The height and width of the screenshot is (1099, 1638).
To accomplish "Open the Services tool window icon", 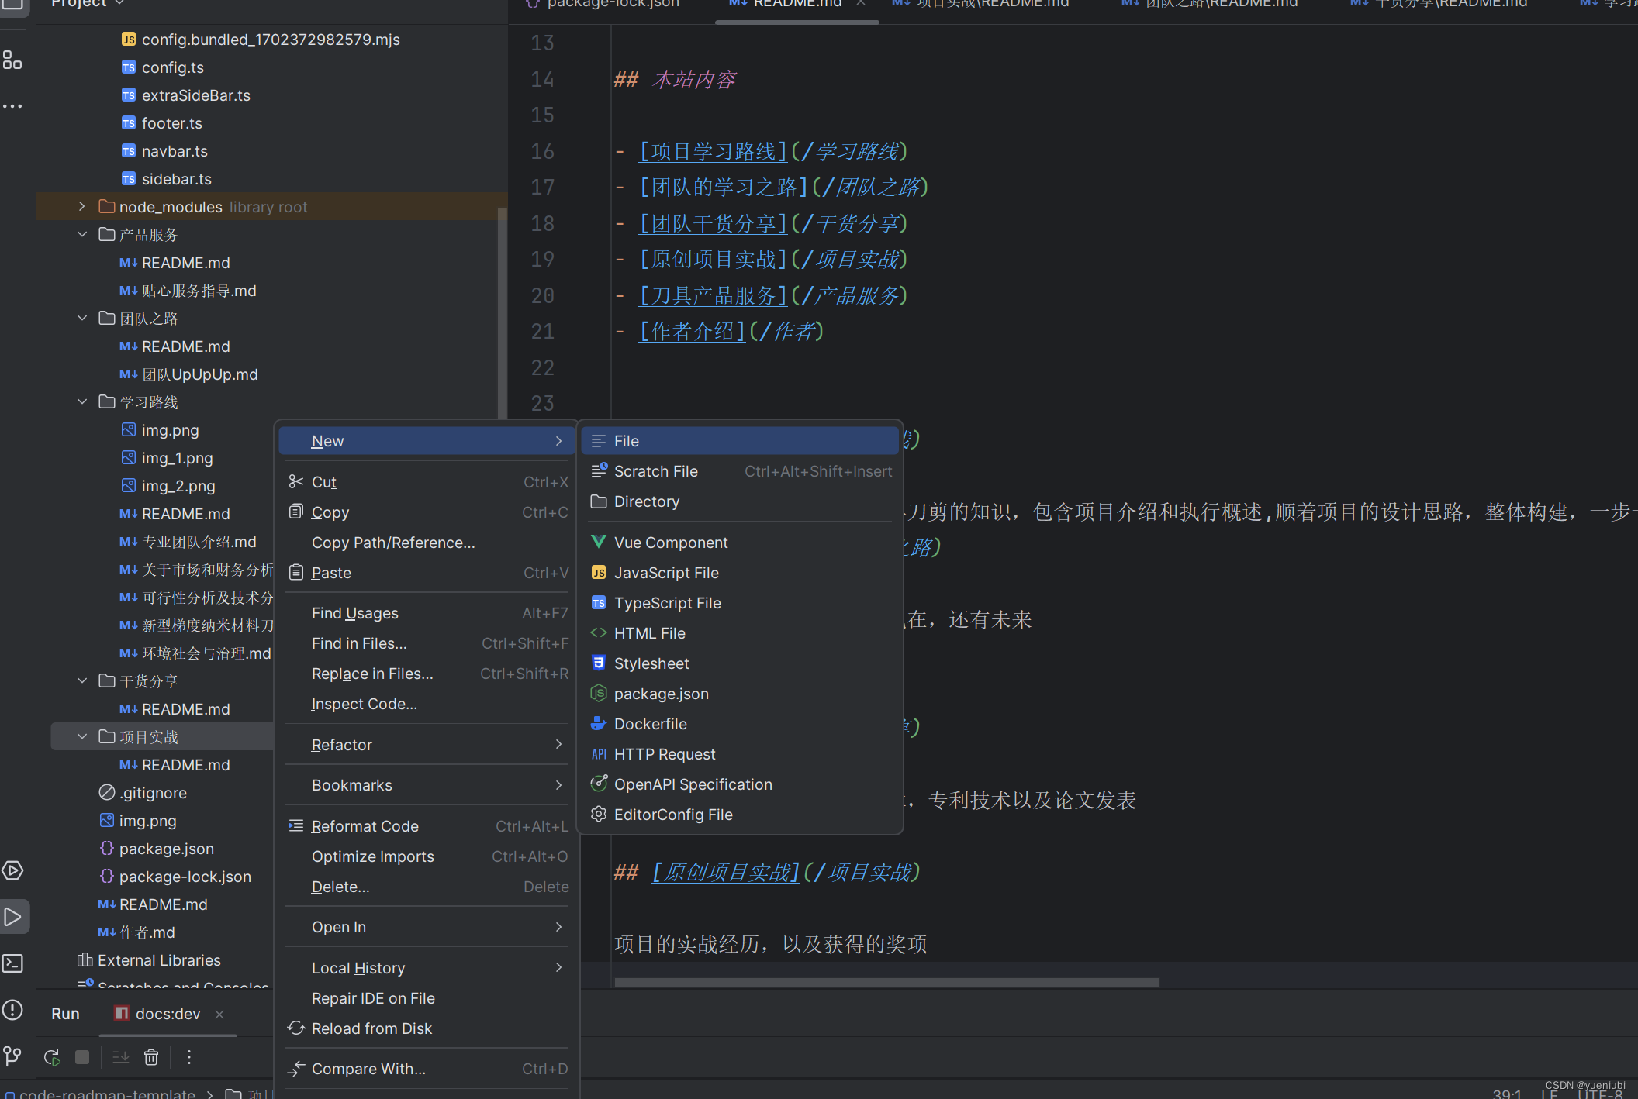I will point(12,870).
